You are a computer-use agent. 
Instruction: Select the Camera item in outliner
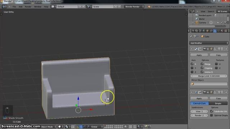(202, 23)
